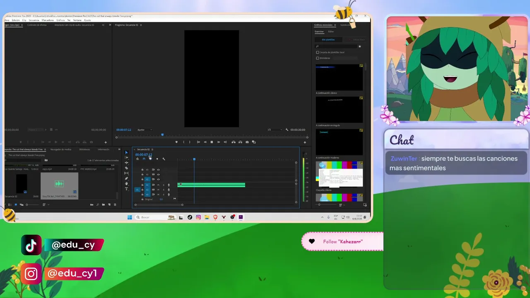This screenshot has width=530, height=298.
Task: Select the Pen tool
Action: (x=127, y=178)
